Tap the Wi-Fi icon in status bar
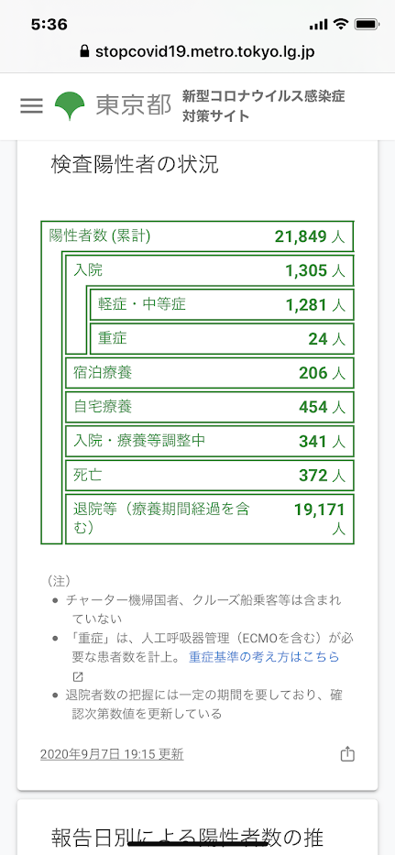The image size is (395, 855). coord(341,25)
